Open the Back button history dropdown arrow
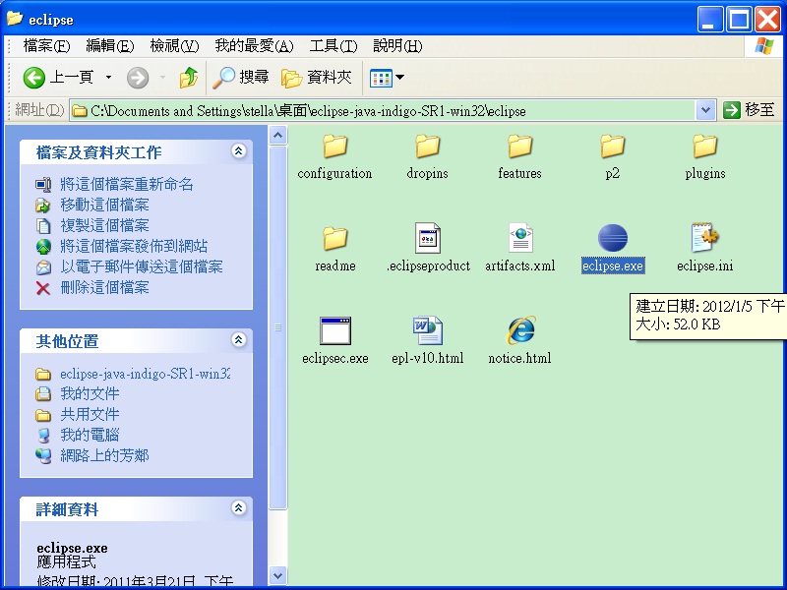The image size is (787, 590). click(x=108, y=78)
